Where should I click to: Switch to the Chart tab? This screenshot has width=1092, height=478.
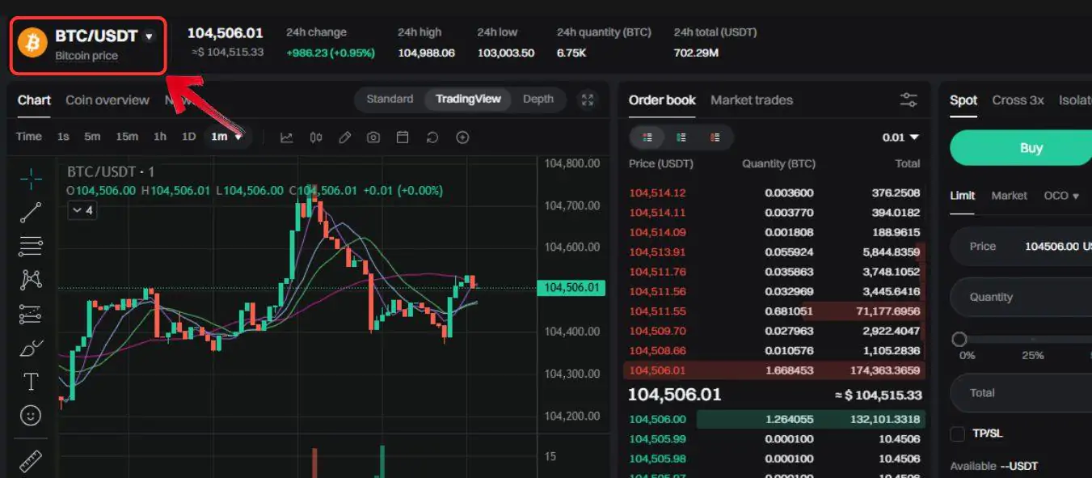(34, 100)
